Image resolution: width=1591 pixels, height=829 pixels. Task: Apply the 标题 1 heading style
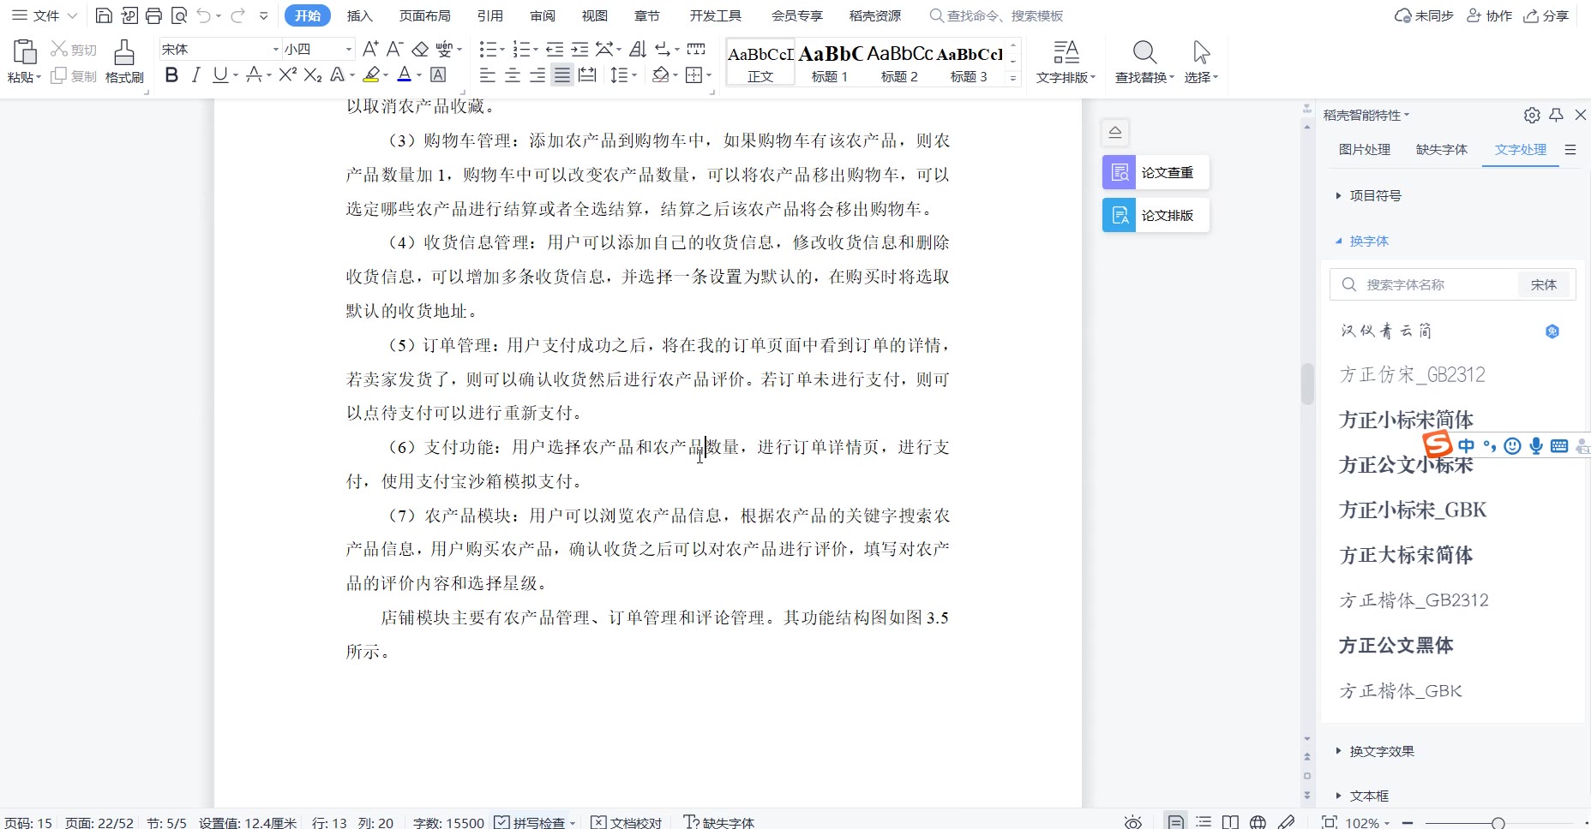pyautogui.click(x=829, y=62)
